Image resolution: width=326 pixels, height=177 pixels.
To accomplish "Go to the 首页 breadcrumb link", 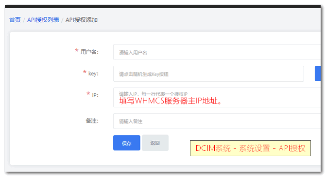I will pos(15,20).
